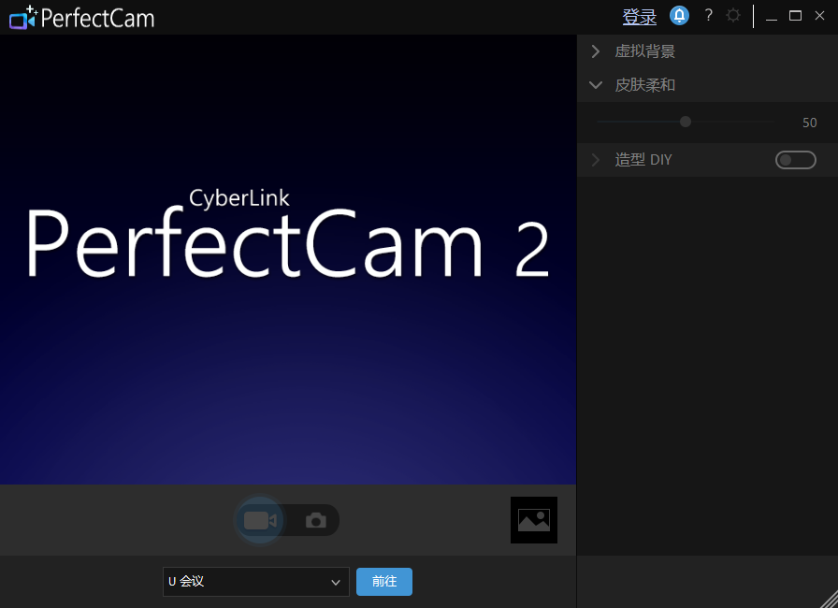Expand the 造型 DIY section
The width and height of the screenshot is (838, 608).
click(596, 160)
